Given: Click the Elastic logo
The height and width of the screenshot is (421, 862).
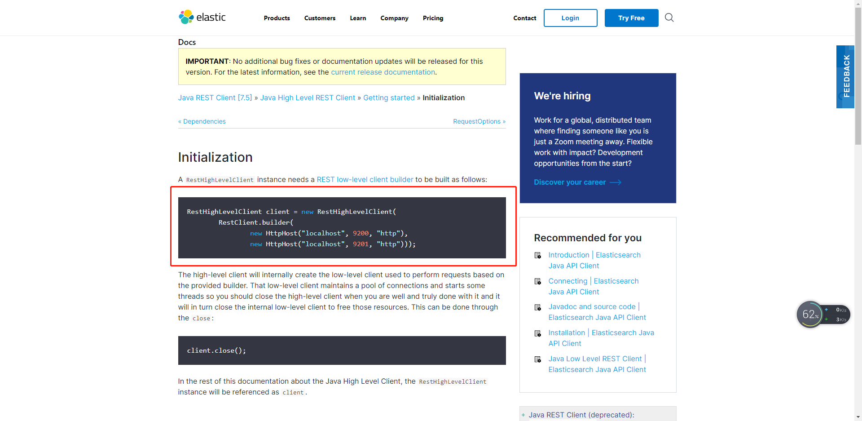Looking at the screenshot, I should (x=202, y=17).
